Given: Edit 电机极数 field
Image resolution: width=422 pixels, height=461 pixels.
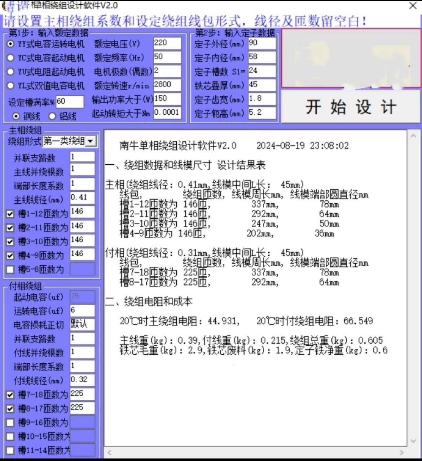Looking at the screenshot, I should (x=167, y=71).
